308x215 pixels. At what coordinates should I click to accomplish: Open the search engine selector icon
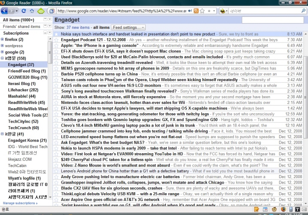click(x=223, y=11)
